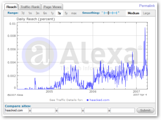Click the second compare sites field

click(43, 110)
